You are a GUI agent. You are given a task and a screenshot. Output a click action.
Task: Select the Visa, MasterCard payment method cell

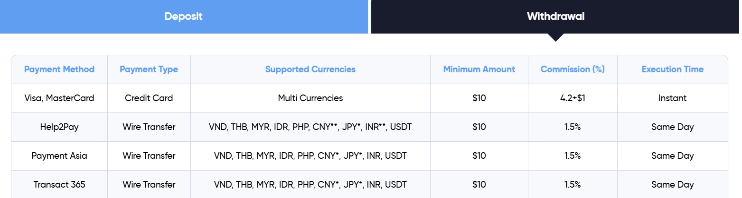(59, 98)
